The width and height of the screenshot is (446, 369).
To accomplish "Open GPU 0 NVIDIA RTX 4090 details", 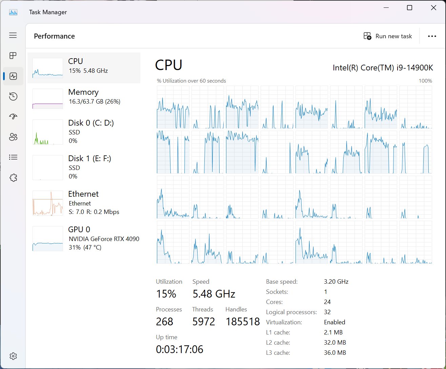I will (x=84, y=238).
